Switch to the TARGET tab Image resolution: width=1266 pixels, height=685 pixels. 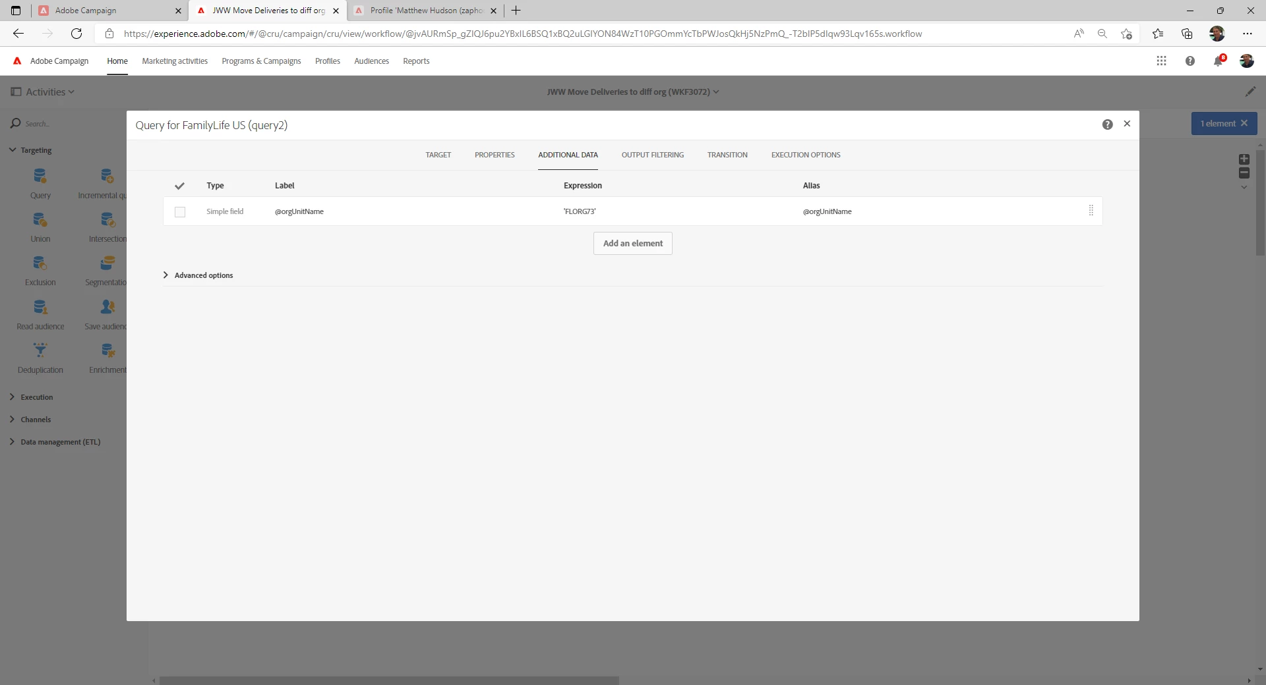coord(438,155)
